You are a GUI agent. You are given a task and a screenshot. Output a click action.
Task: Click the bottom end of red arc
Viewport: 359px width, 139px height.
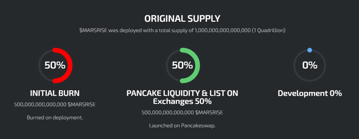pyautogui.click(x=55, y=81)
